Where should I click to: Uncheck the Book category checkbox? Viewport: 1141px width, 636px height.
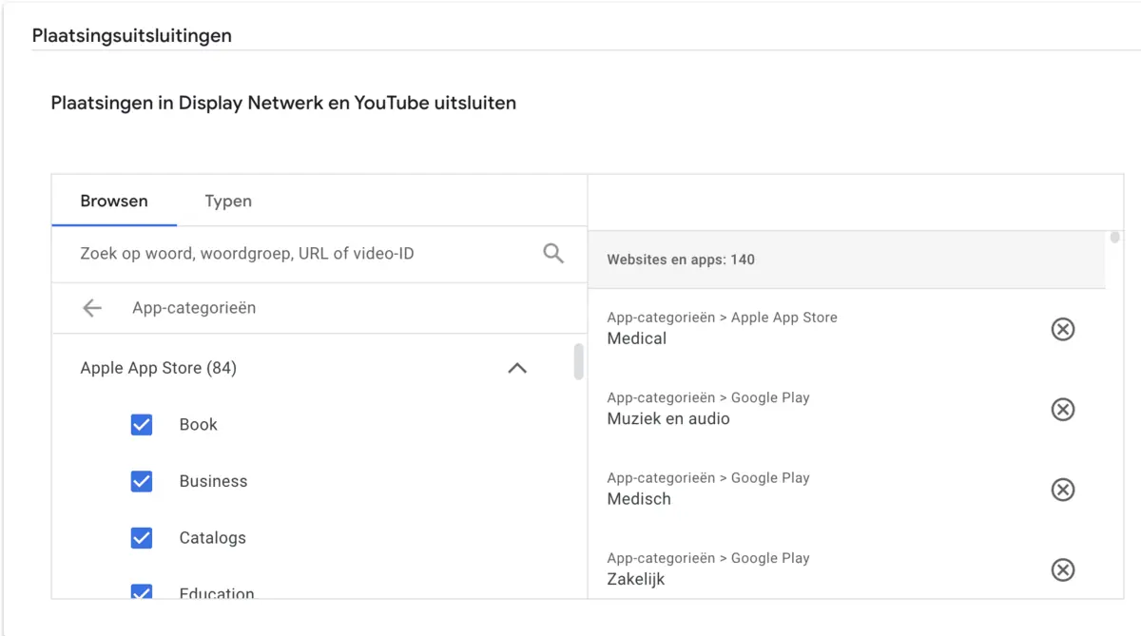tap(142, 424)
